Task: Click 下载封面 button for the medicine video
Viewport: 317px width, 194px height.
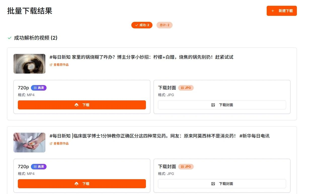Action: click(x=222, y=184)
